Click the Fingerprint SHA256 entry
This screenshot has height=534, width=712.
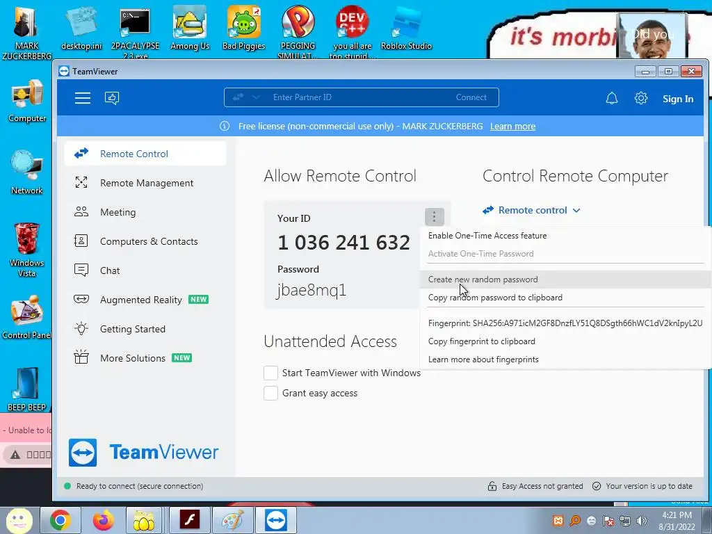[x=565, y=323]
